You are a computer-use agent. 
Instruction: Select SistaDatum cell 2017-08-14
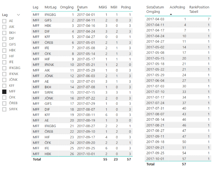point(155,120)
